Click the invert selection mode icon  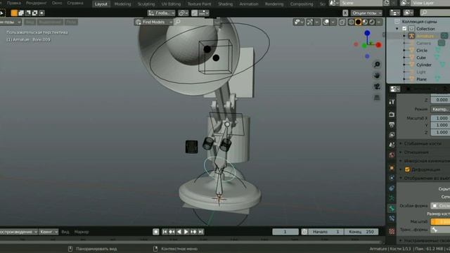coord(34,13)
